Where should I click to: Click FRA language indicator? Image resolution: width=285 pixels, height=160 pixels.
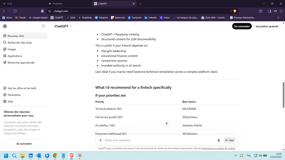point(249,156)
